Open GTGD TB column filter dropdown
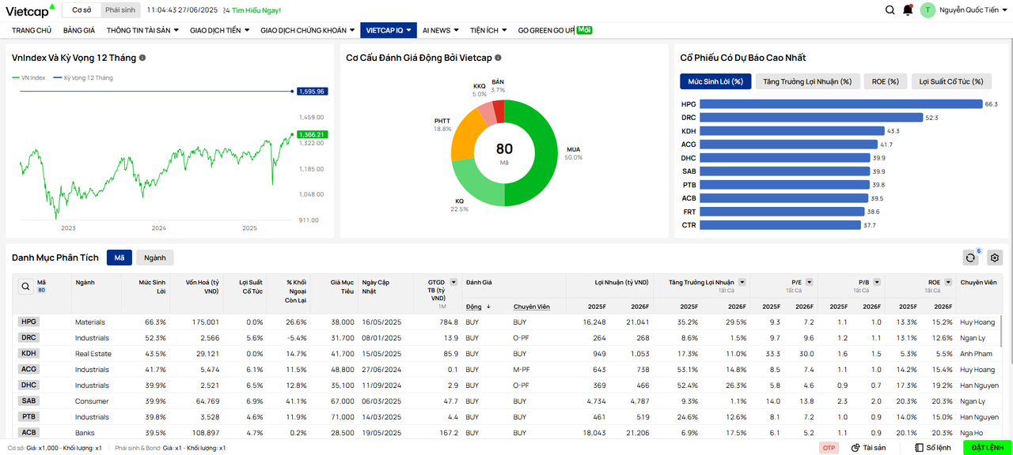Viewport: 1013px width, 455px height. tap(453, 282)
